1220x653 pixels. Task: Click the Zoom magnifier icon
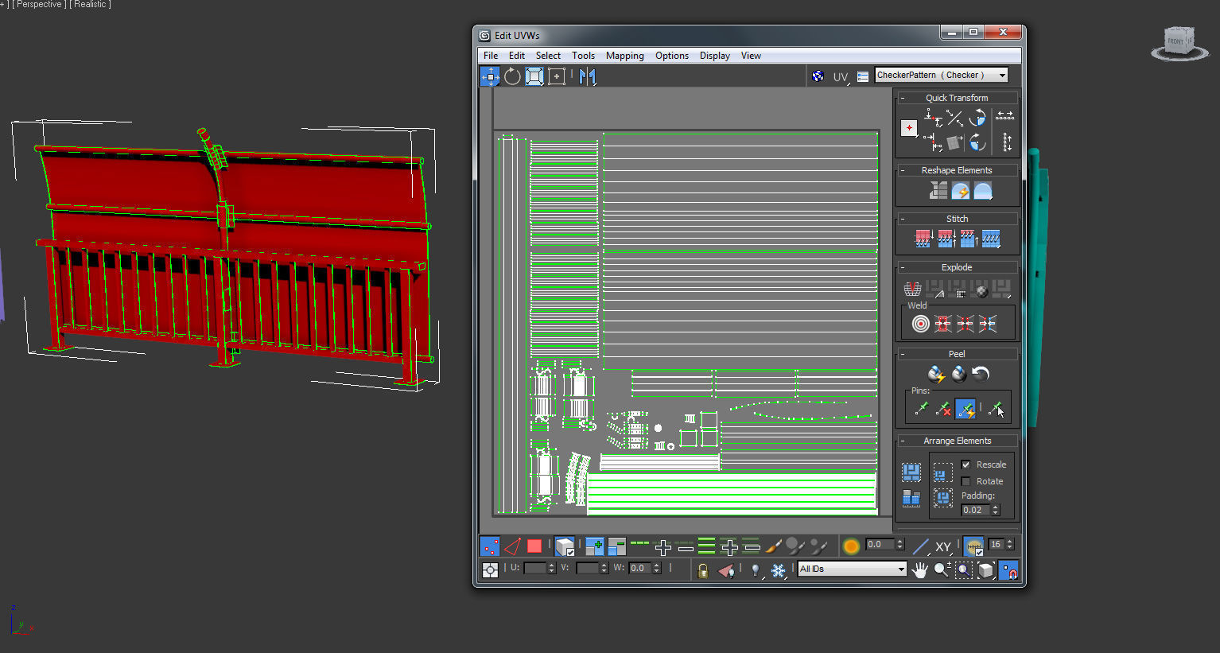[x=942, y=569]
